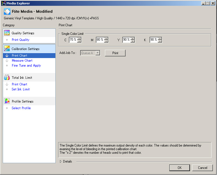Viewport: 217px width, 175px height.
Task: Open Fine Tune and Apply step
Action: [x=26, y=66]
